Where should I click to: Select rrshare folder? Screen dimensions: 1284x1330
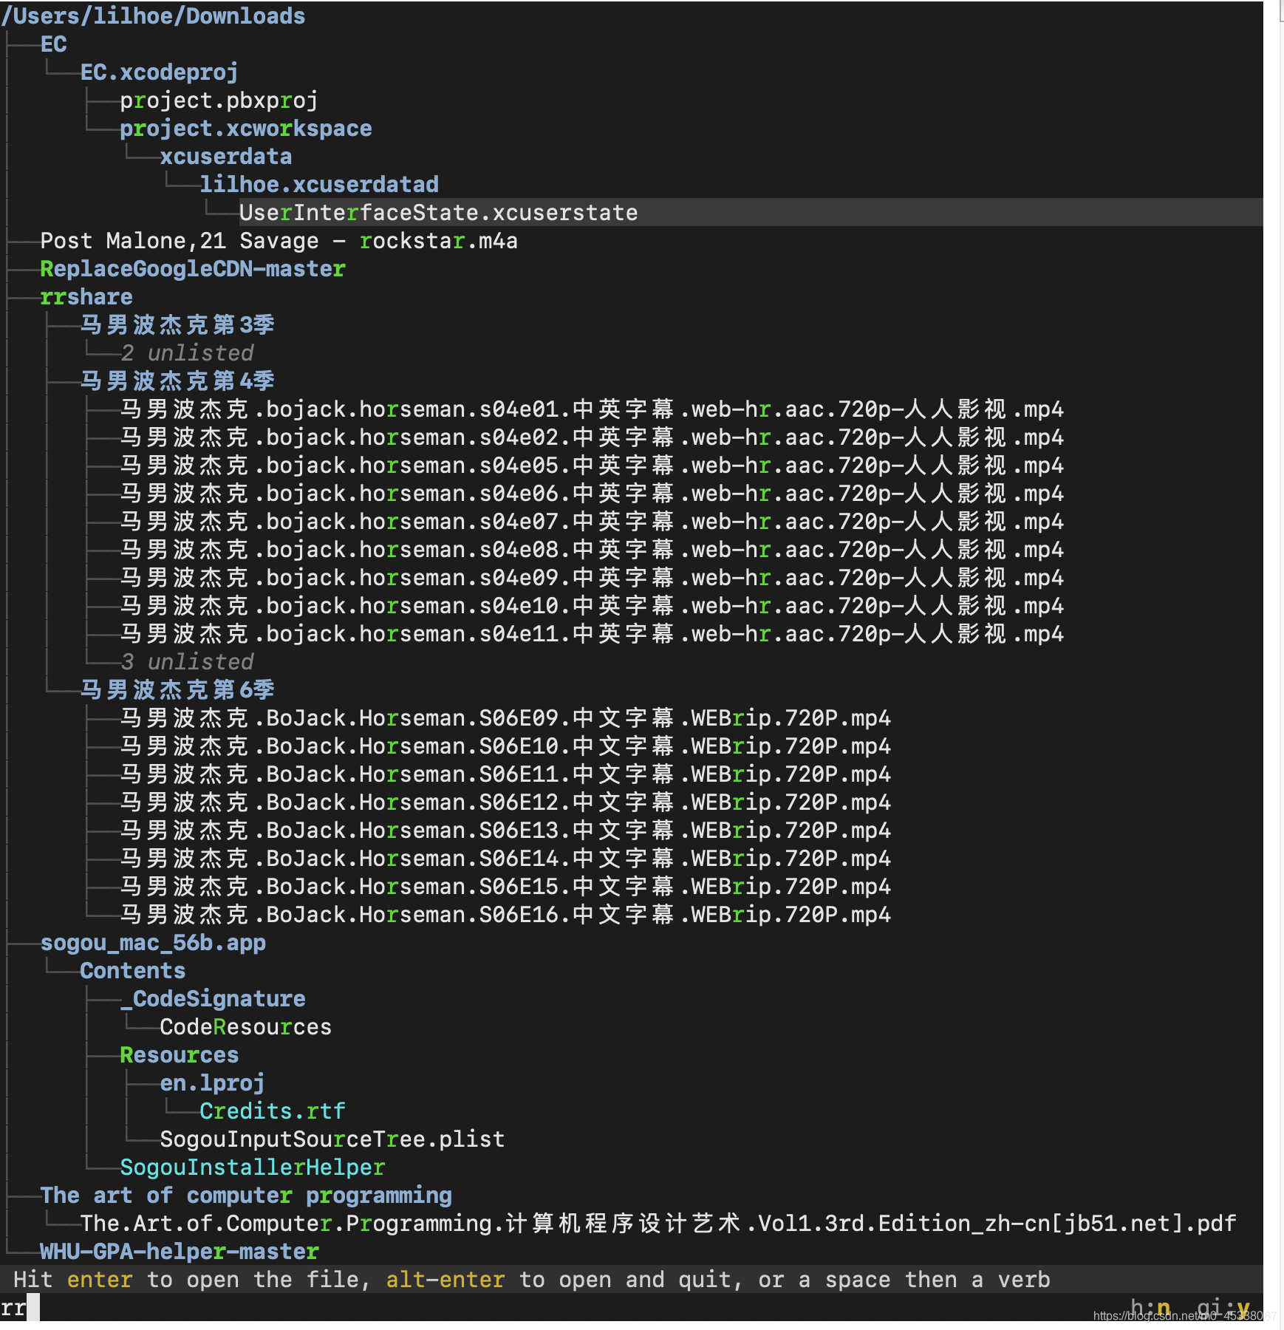click(86, 297)
